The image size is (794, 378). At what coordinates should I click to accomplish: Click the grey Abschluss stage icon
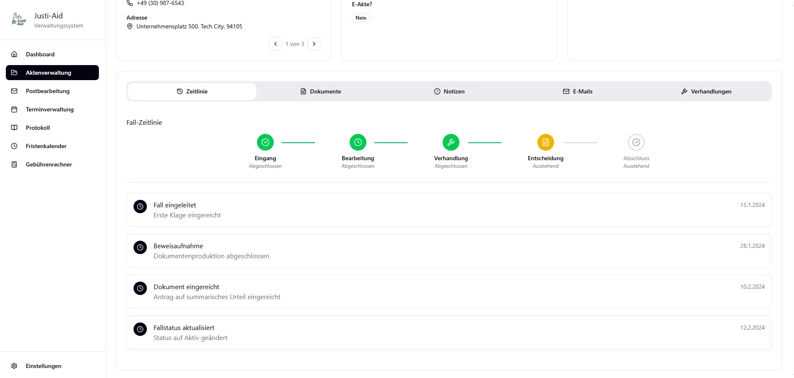click(x=636, y=142)
